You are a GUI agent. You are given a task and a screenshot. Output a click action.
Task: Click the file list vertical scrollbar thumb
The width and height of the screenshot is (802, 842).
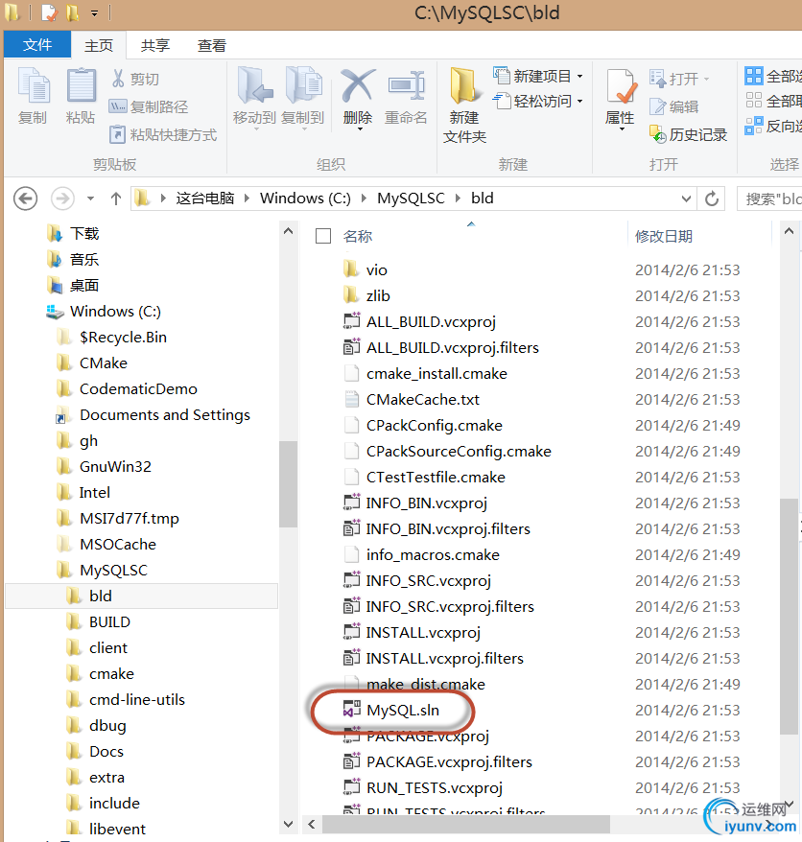789,617
